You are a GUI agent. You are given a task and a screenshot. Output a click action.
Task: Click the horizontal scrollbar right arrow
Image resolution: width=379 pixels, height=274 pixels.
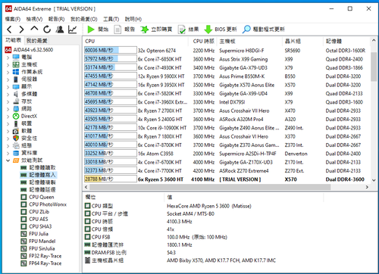(x=367, y=187)
